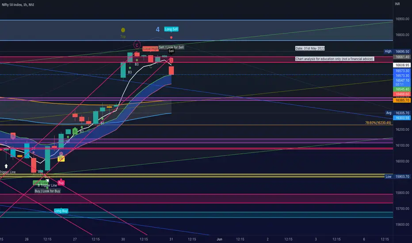Click date 26 on time axis
Image resolution: width=412 pixels, height=243 pixels.
(27, 239)
